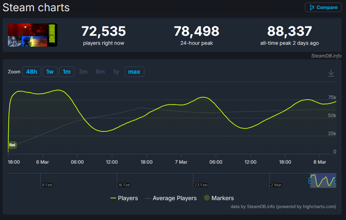
Task: Click the 8 Mar axis label
Action: click(x=320, y=162)
